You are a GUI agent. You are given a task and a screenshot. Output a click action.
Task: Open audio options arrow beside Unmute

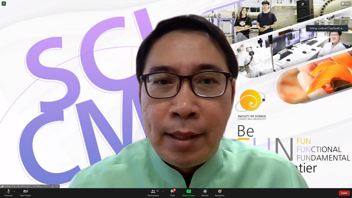click(x=15, y=191)
